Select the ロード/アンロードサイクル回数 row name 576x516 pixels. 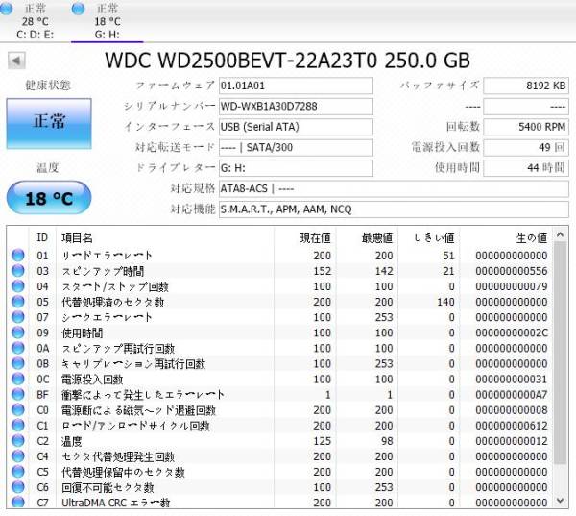(x=135, y=426)
